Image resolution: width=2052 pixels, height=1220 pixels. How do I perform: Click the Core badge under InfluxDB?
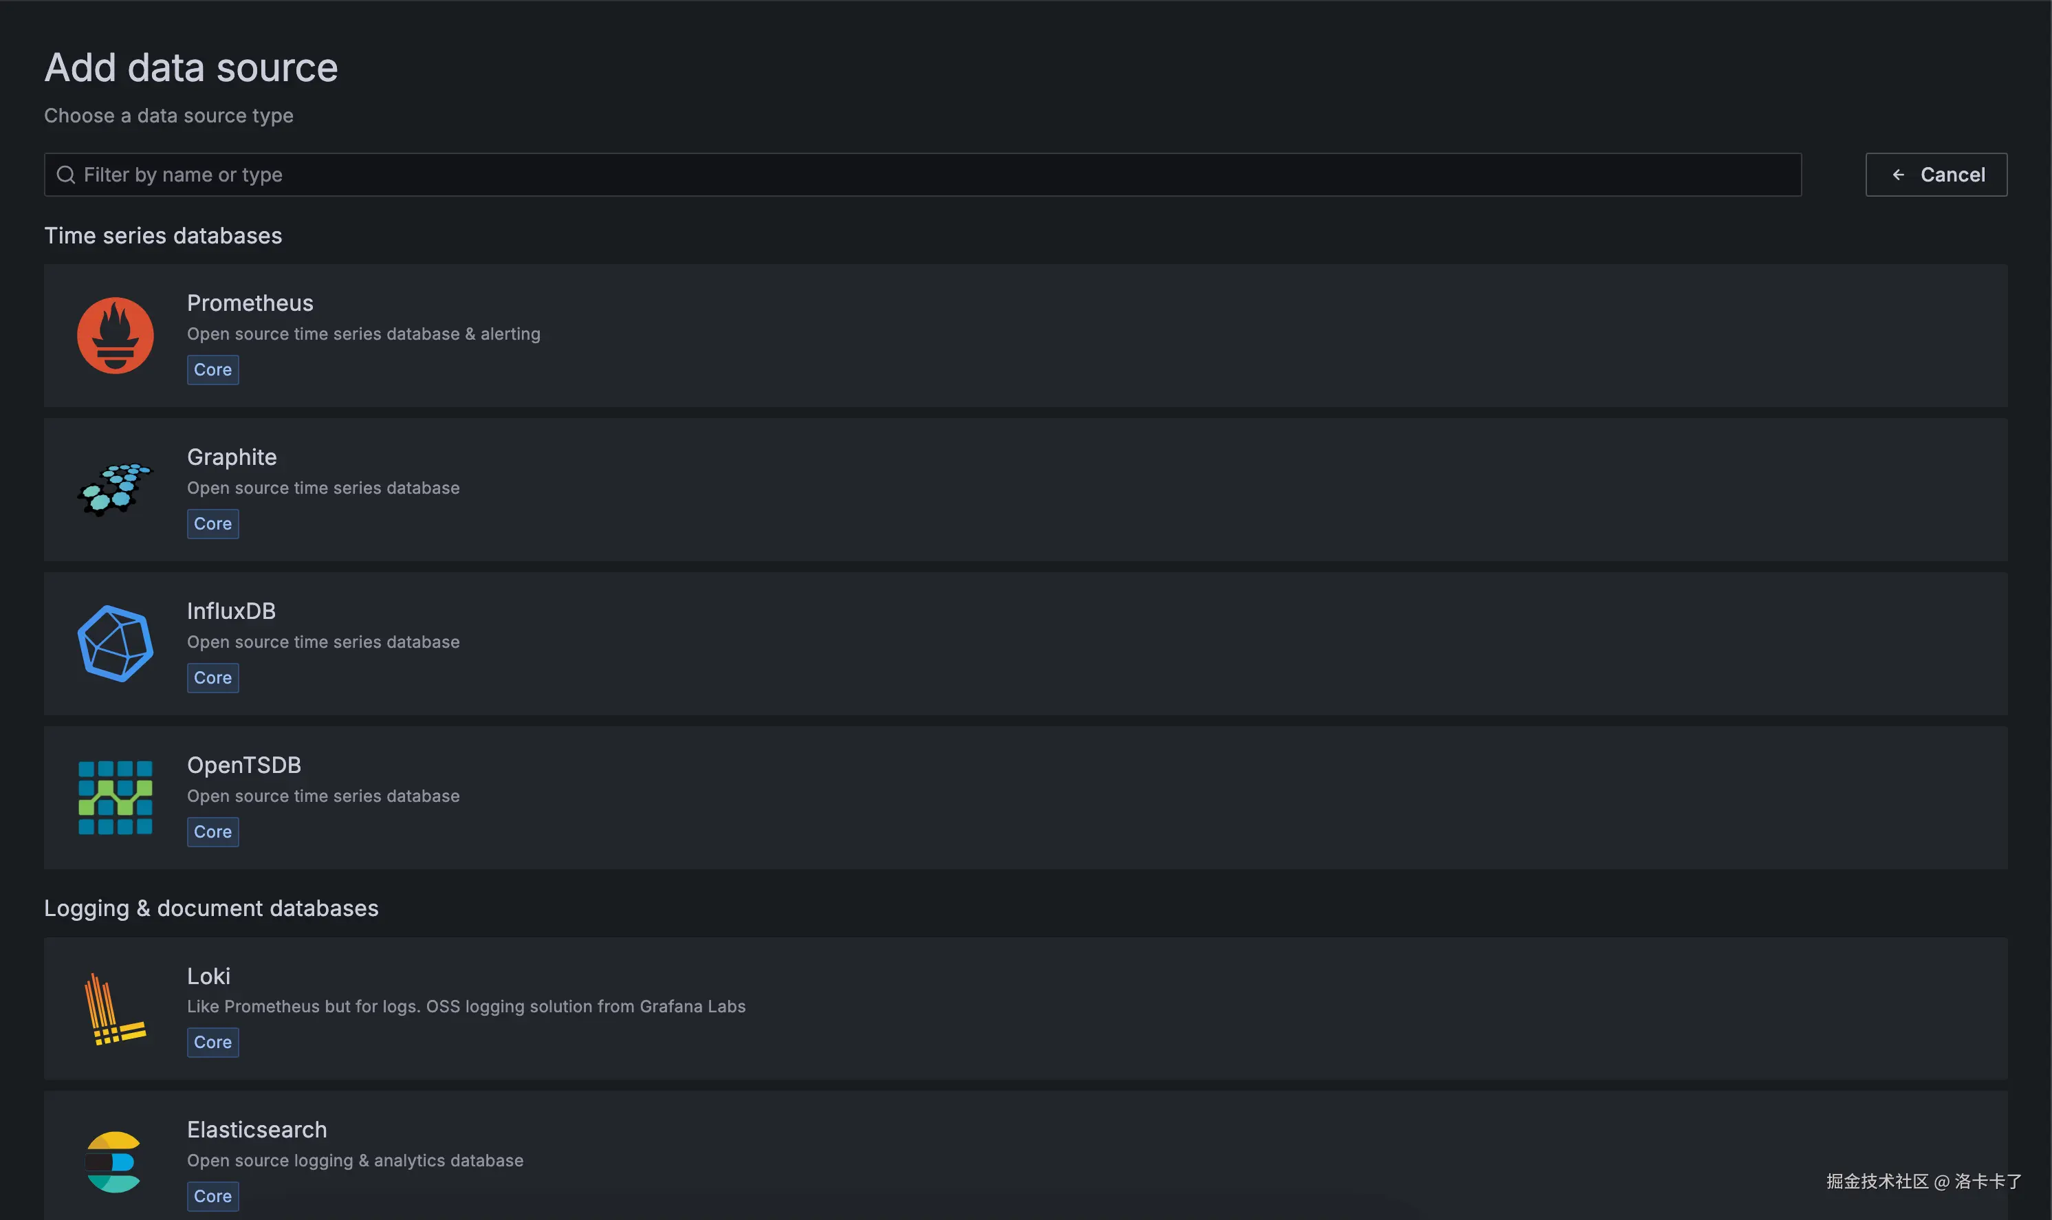click(x=213, y=677)
